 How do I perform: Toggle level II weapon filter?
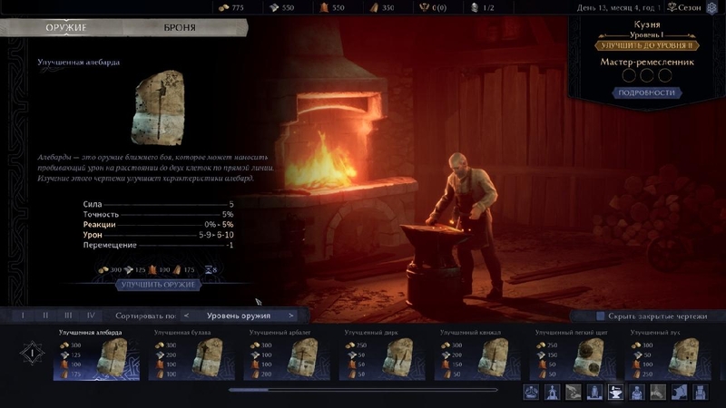[x=45, y=316]
